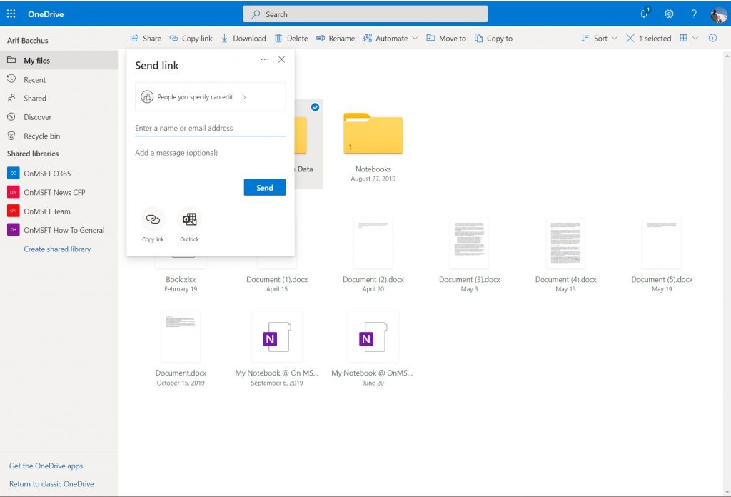Click the Add a message field
Screen dimensions: 731x497
pos(211,153)
